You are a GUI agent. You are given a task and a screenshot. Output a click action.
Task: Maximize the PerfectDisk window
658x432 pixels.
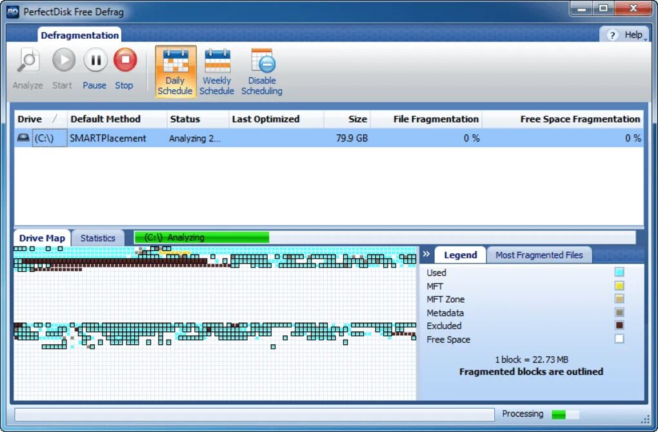click(603, 8)
